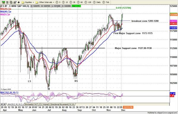Click the red 119653 MA price marker
The width and height of the screenshot is (178, 114).
(174, 24)
